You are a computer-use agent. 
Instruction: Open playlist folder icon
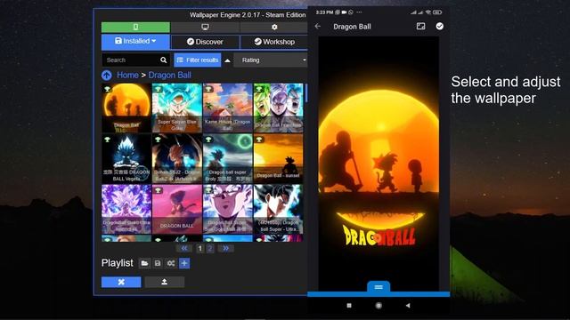pos(144,263)
